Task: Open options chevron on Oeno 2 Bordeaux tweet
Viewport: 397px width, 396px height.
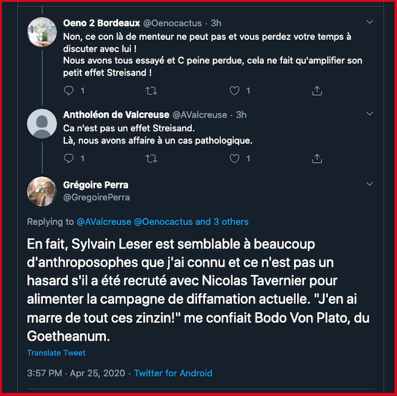Action: (x=370, y=24)
